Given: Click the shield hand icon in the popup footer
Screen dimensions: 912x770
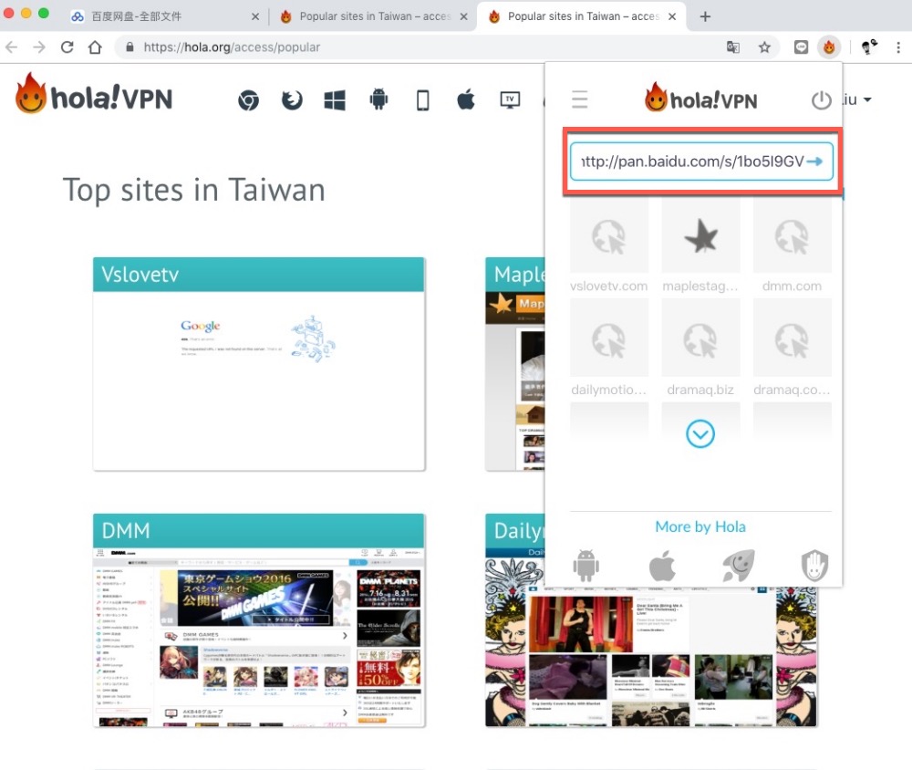Looking at the screenshot, I should [814, 565].
